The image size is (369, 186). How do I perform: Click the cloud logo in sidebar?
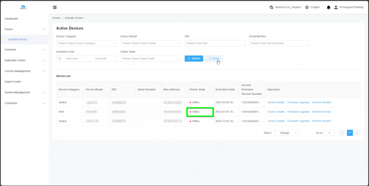(x=23, y=7)
